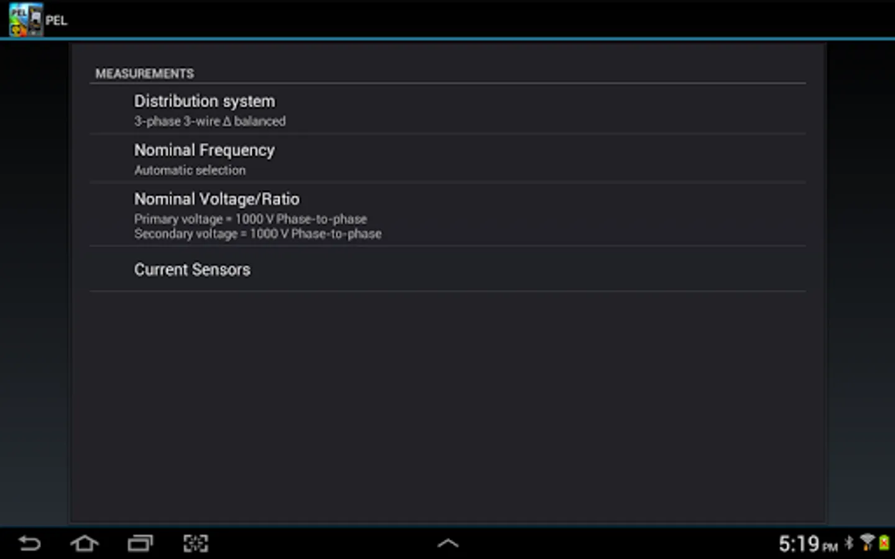
Task: Click the PEL title text
Action: [56, 20]
